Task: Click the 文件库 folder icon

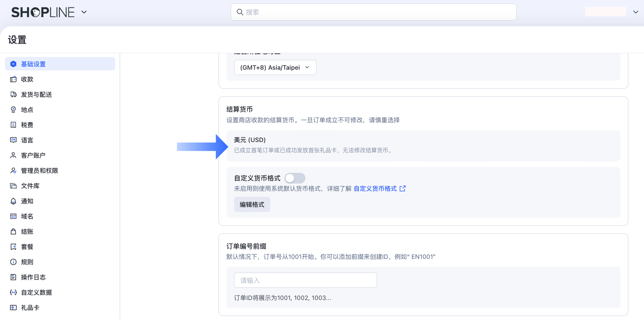Action: (x=13, y=186)
